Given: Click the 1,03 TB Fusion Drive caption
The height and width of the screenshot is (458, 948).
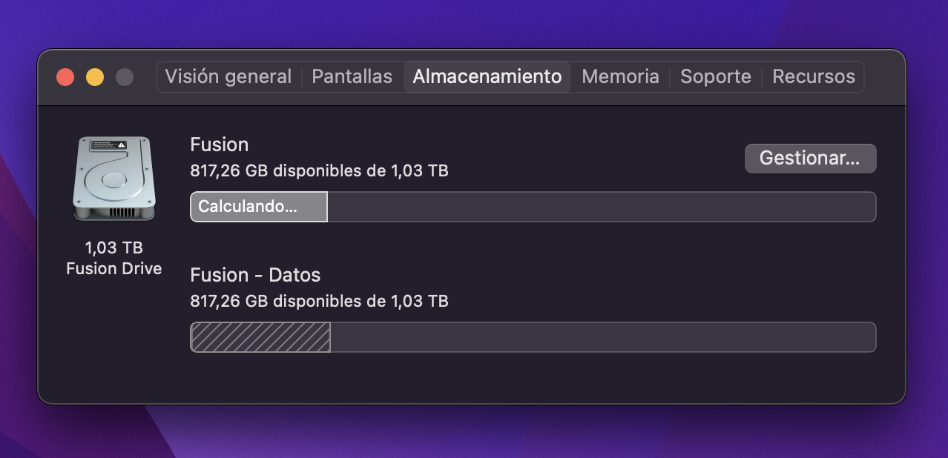Looking at the screenshot, I should [113, 258].
